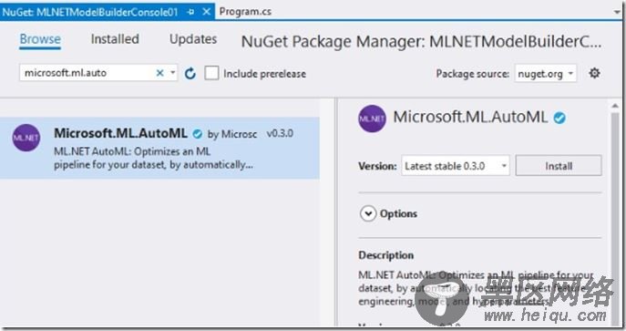Click ML.NET logo in details pane
626x331 pixels.
[372, 119]
